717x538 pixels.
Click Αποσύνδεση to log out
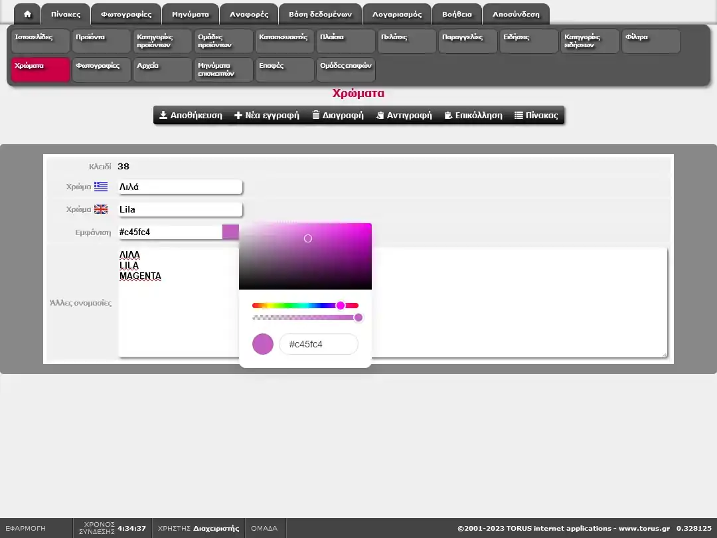point(516,14)
